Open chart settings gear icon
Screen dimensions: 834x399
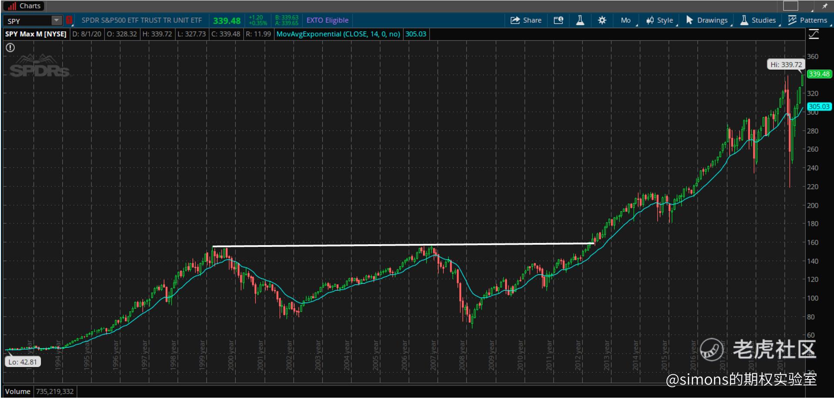coord(602,20)
